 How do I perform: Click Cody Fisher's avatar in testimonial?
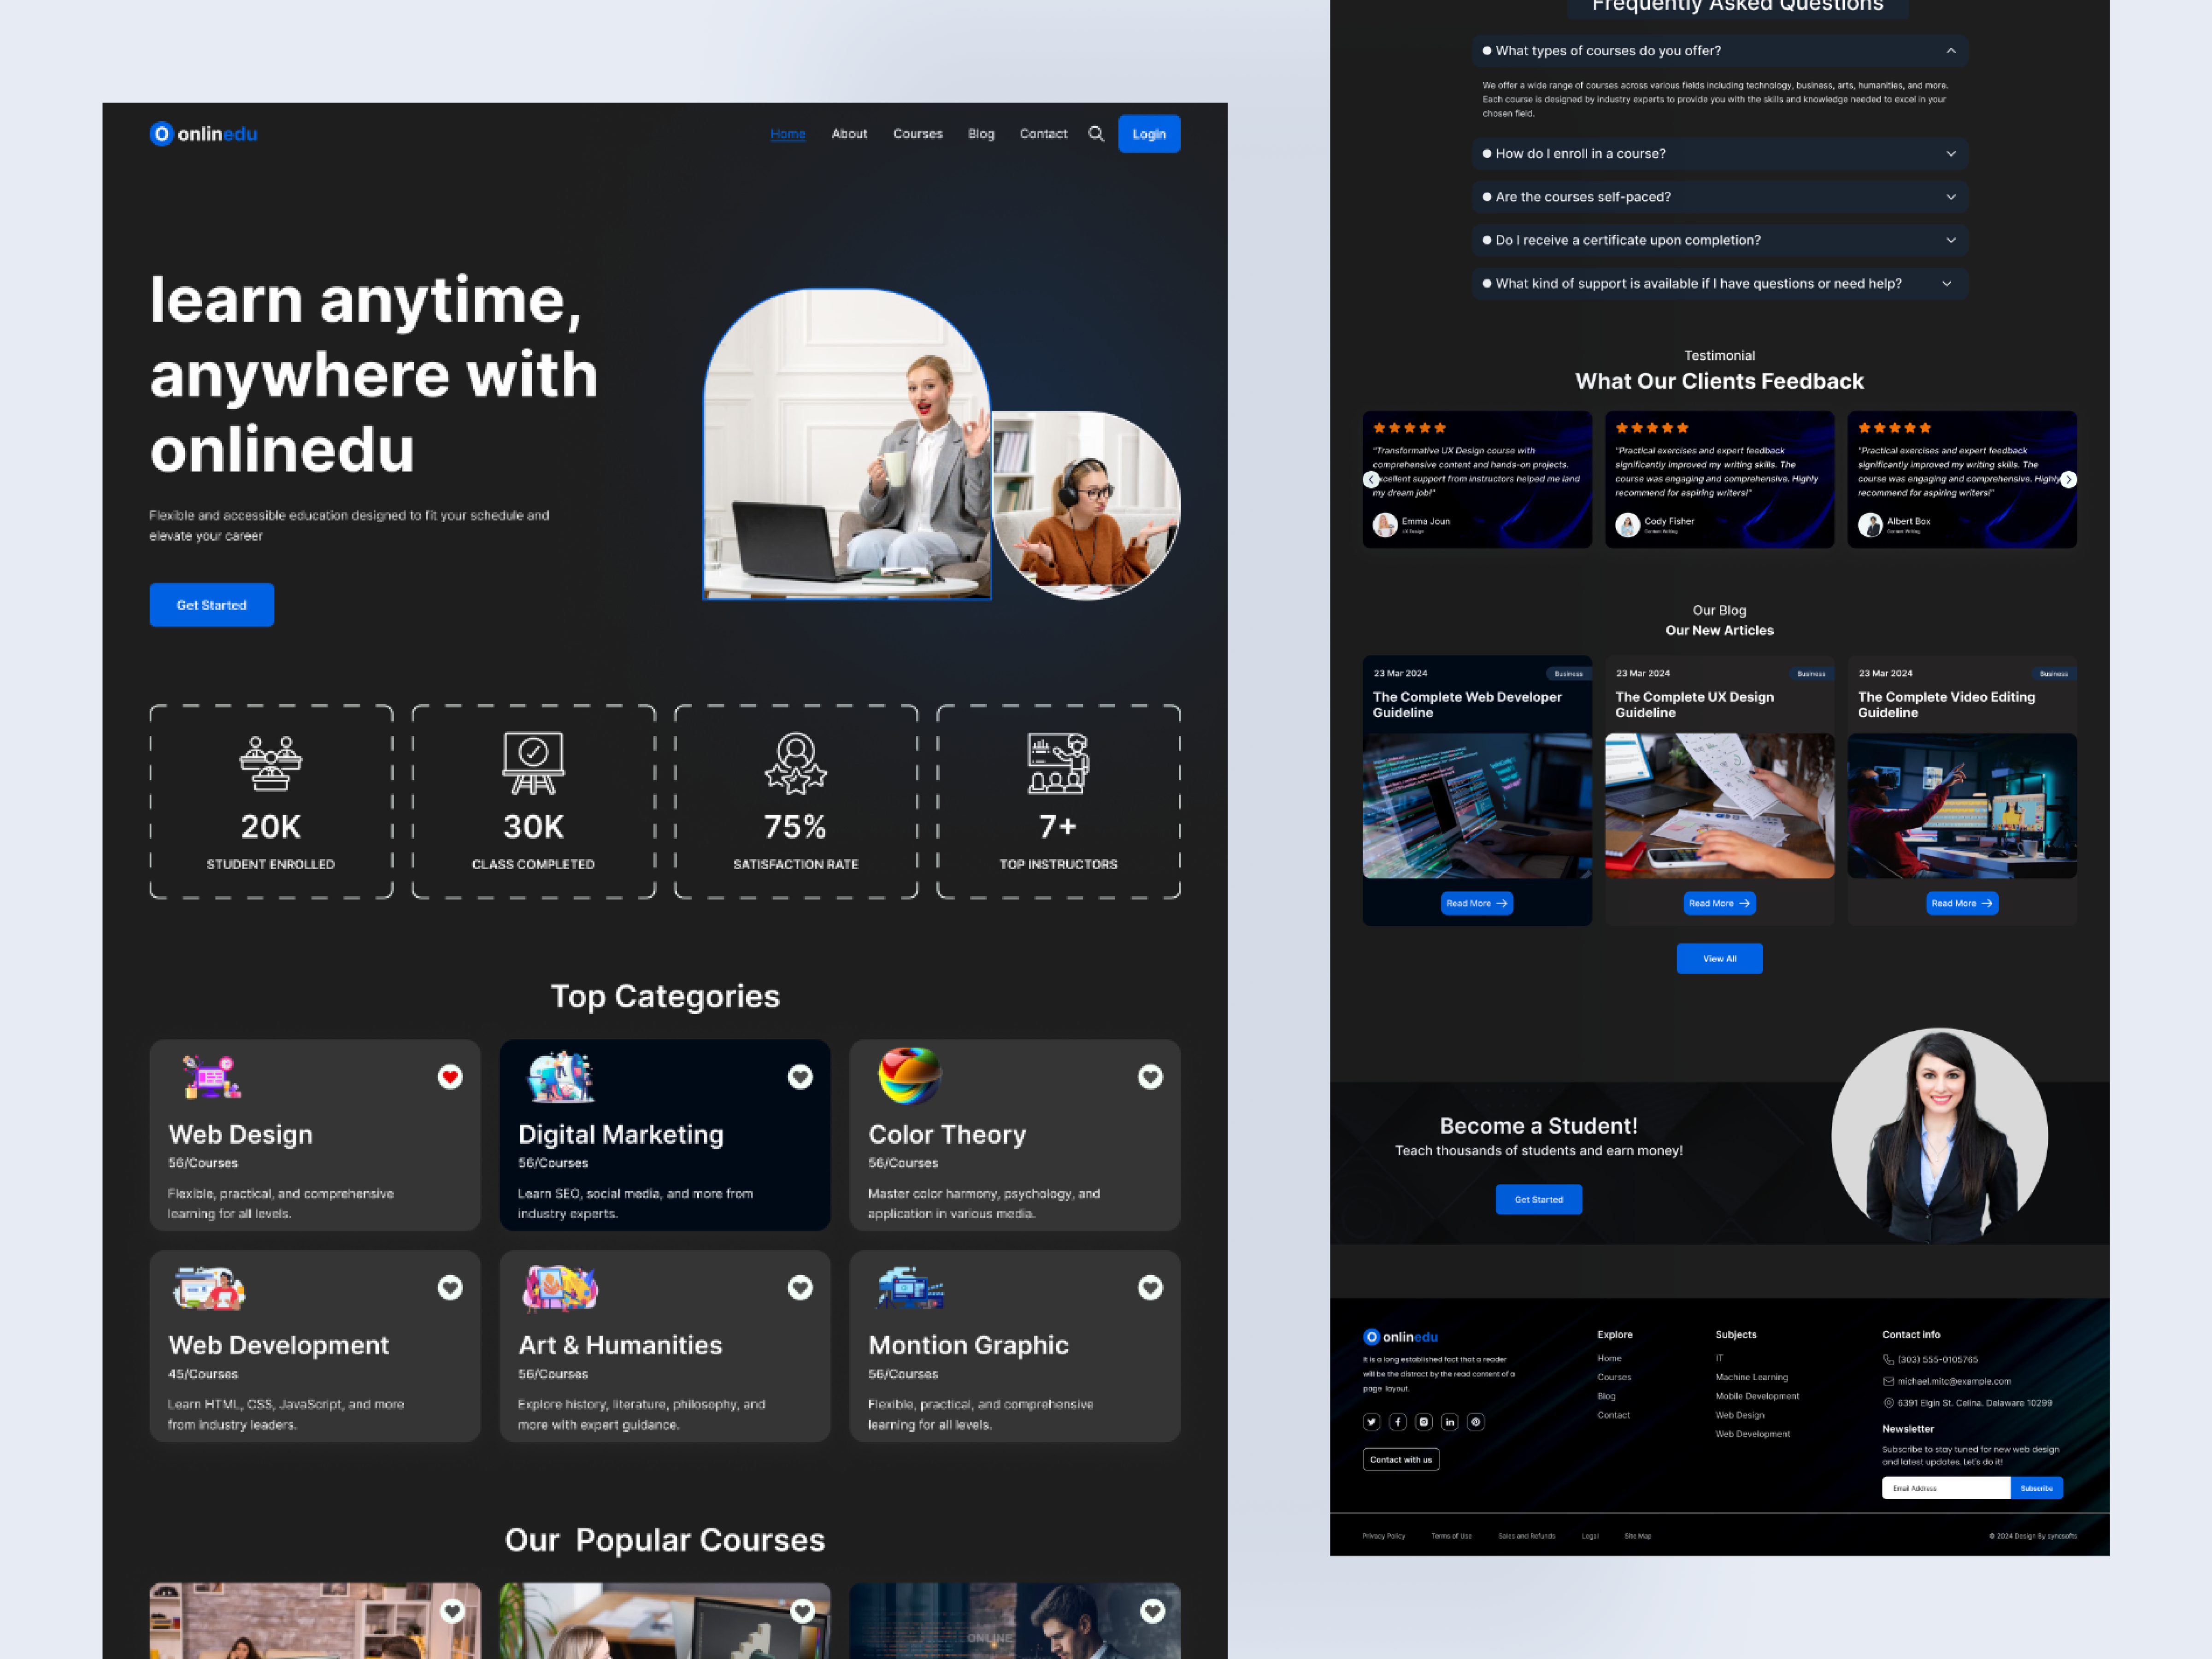click(1628, 525)
